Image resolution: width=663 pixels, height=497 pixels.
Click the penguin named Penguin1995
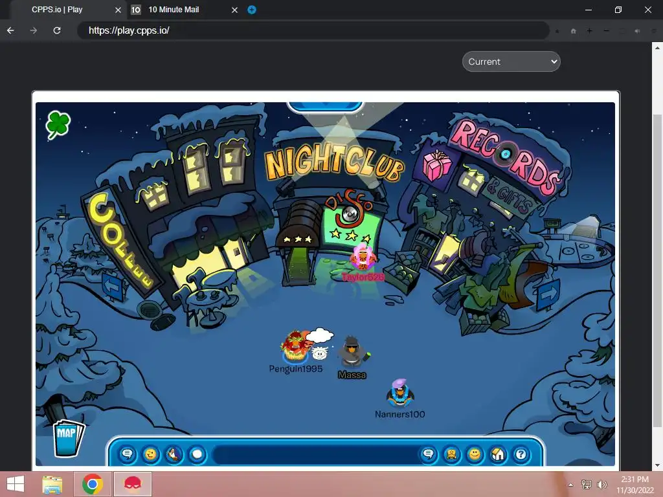point(295,347)
